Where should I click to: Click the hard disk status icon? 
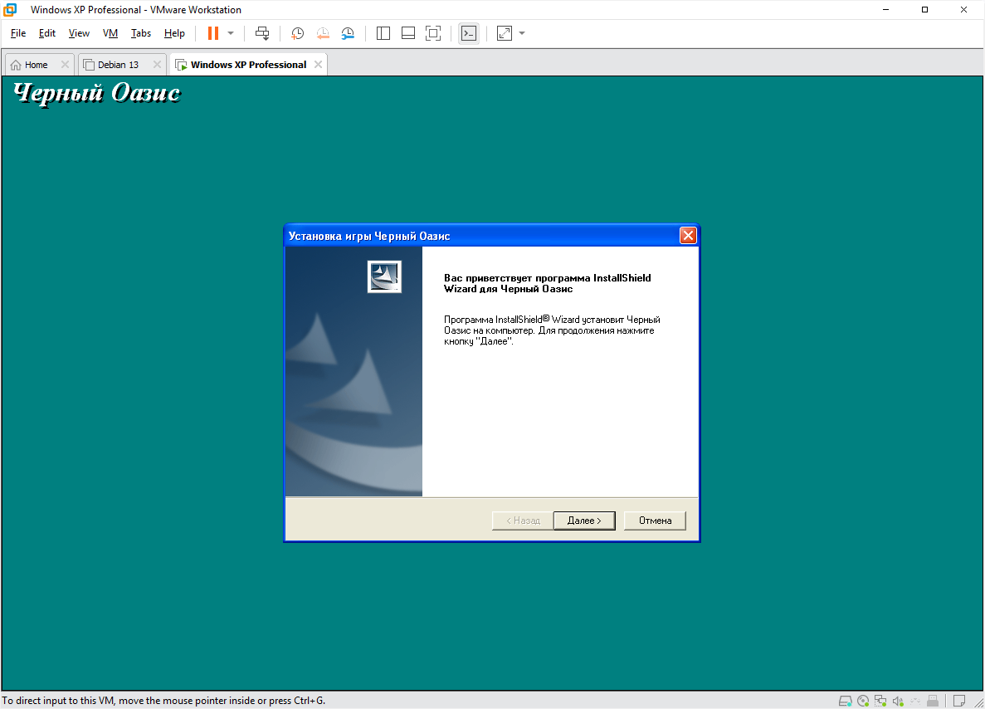pos(845,700)
